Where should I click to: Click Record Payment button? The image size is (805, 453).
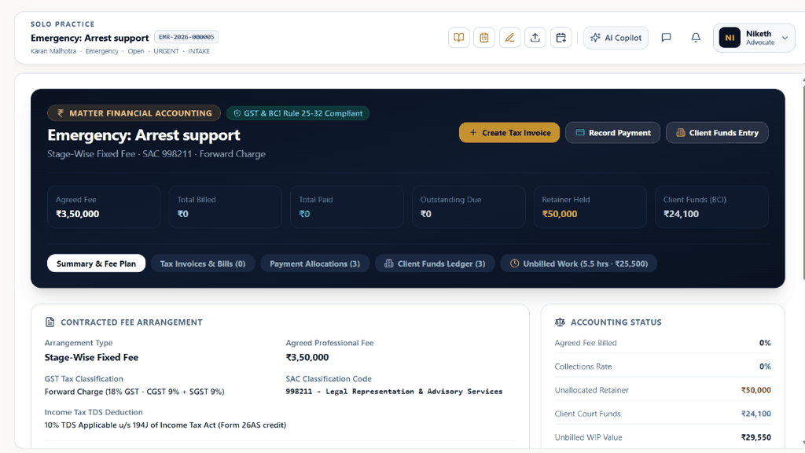(x=612, y=132)
